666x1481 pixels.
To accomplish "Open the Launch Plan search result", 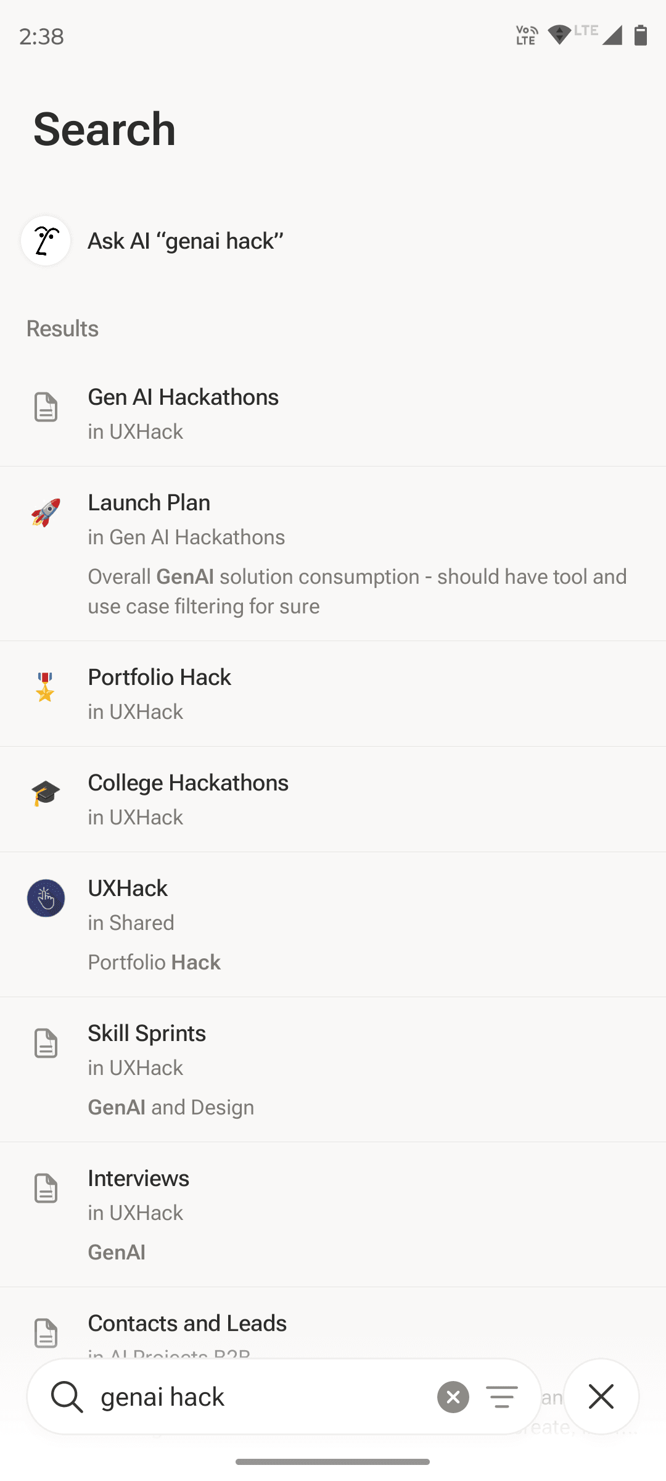I will point(333,554).
